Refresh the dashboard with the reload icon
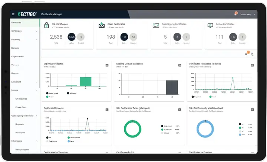This screenshot has width=267, height=162. tap(252, 54)
